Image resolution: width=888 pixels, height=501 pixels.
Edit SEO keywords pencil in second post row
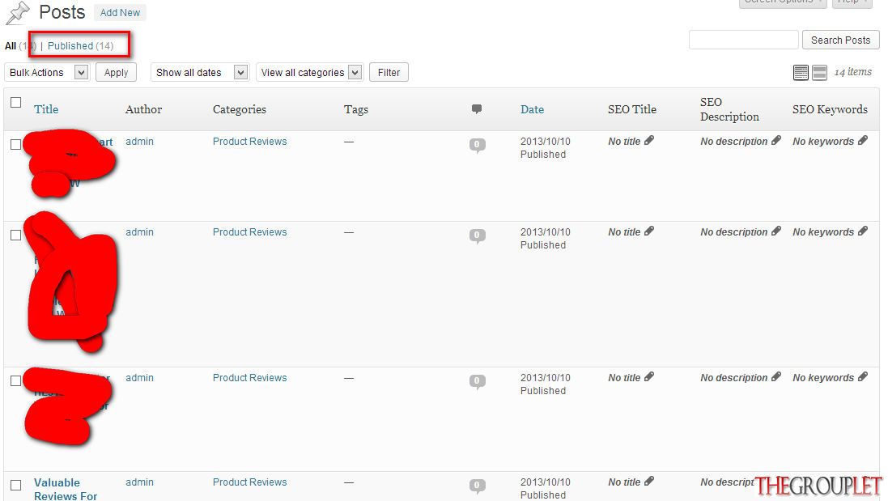click(863, 231)
